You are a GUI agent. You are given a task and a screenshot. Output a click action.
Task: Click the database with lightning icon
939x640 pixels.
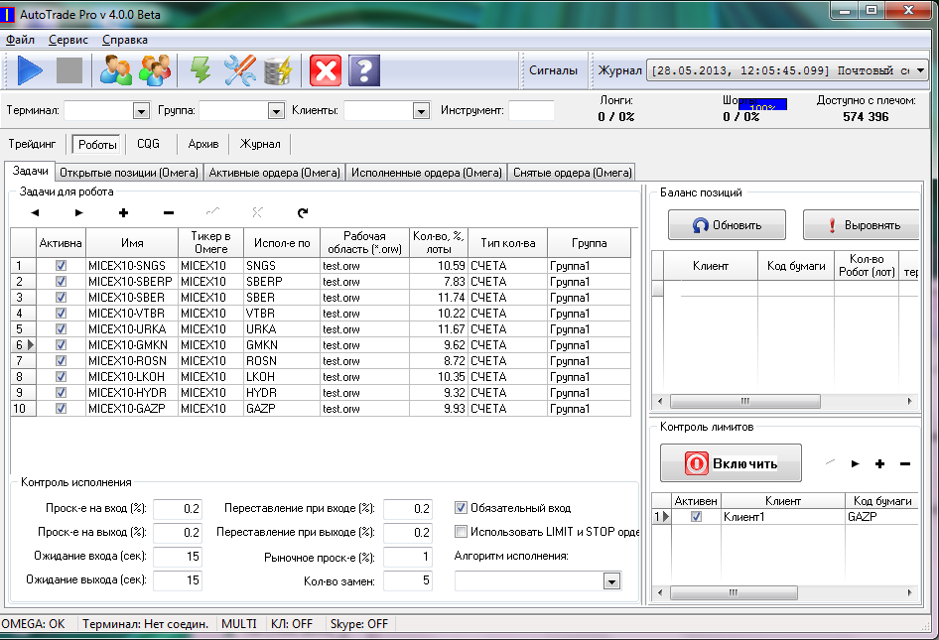tap(279, 70)
